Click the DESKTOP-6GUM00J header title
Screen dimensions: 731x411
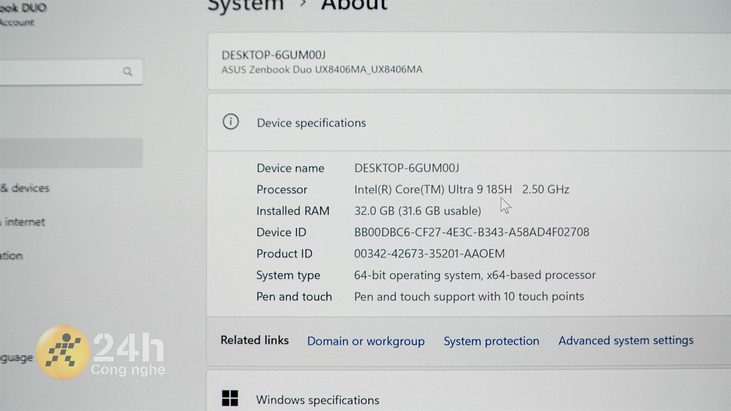(x=274, y=55)
